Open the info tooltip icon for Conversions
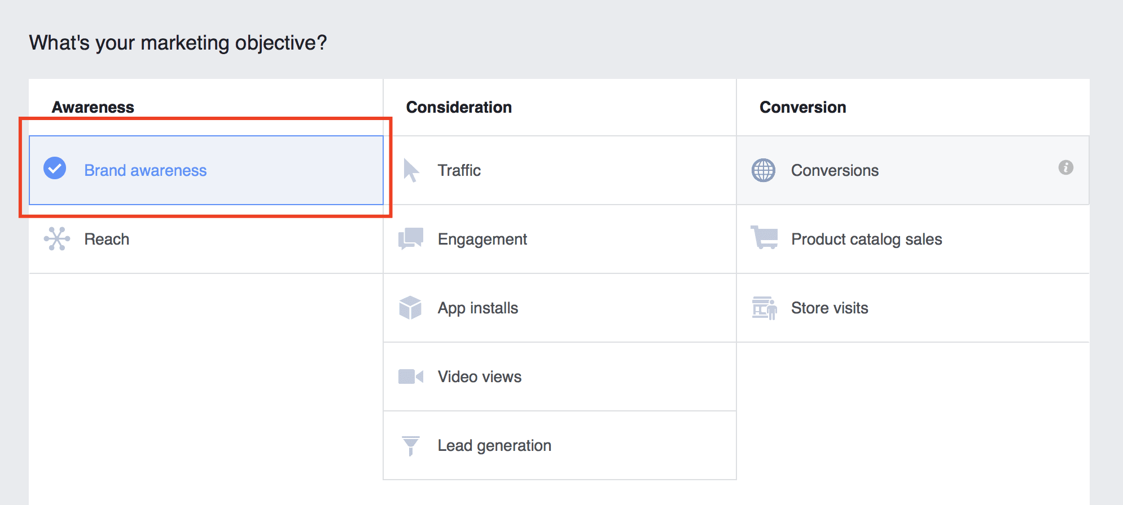 pyautogui.click(x=1065, y=167)
